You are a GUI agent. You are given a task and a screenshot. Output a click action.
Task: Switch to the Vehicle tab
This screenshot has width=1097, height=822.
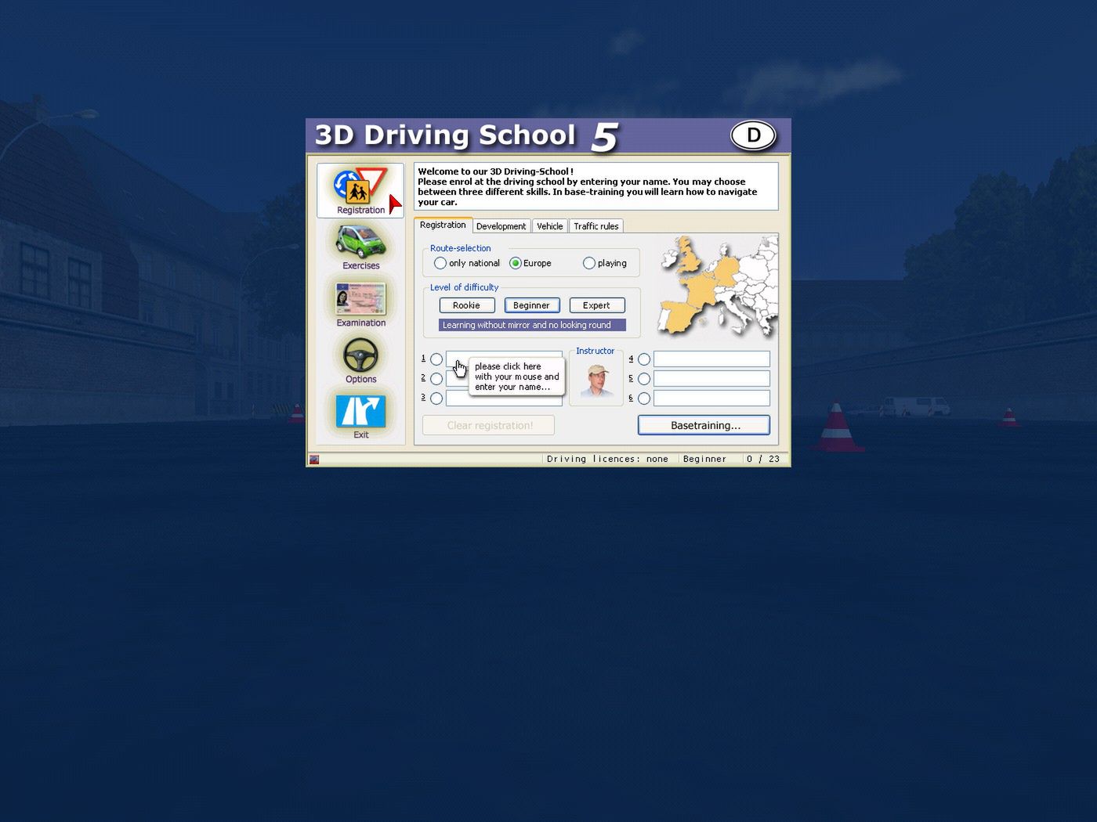pos(549,226)
